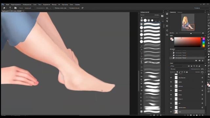Hide the кофта layer

coord(171,82)
